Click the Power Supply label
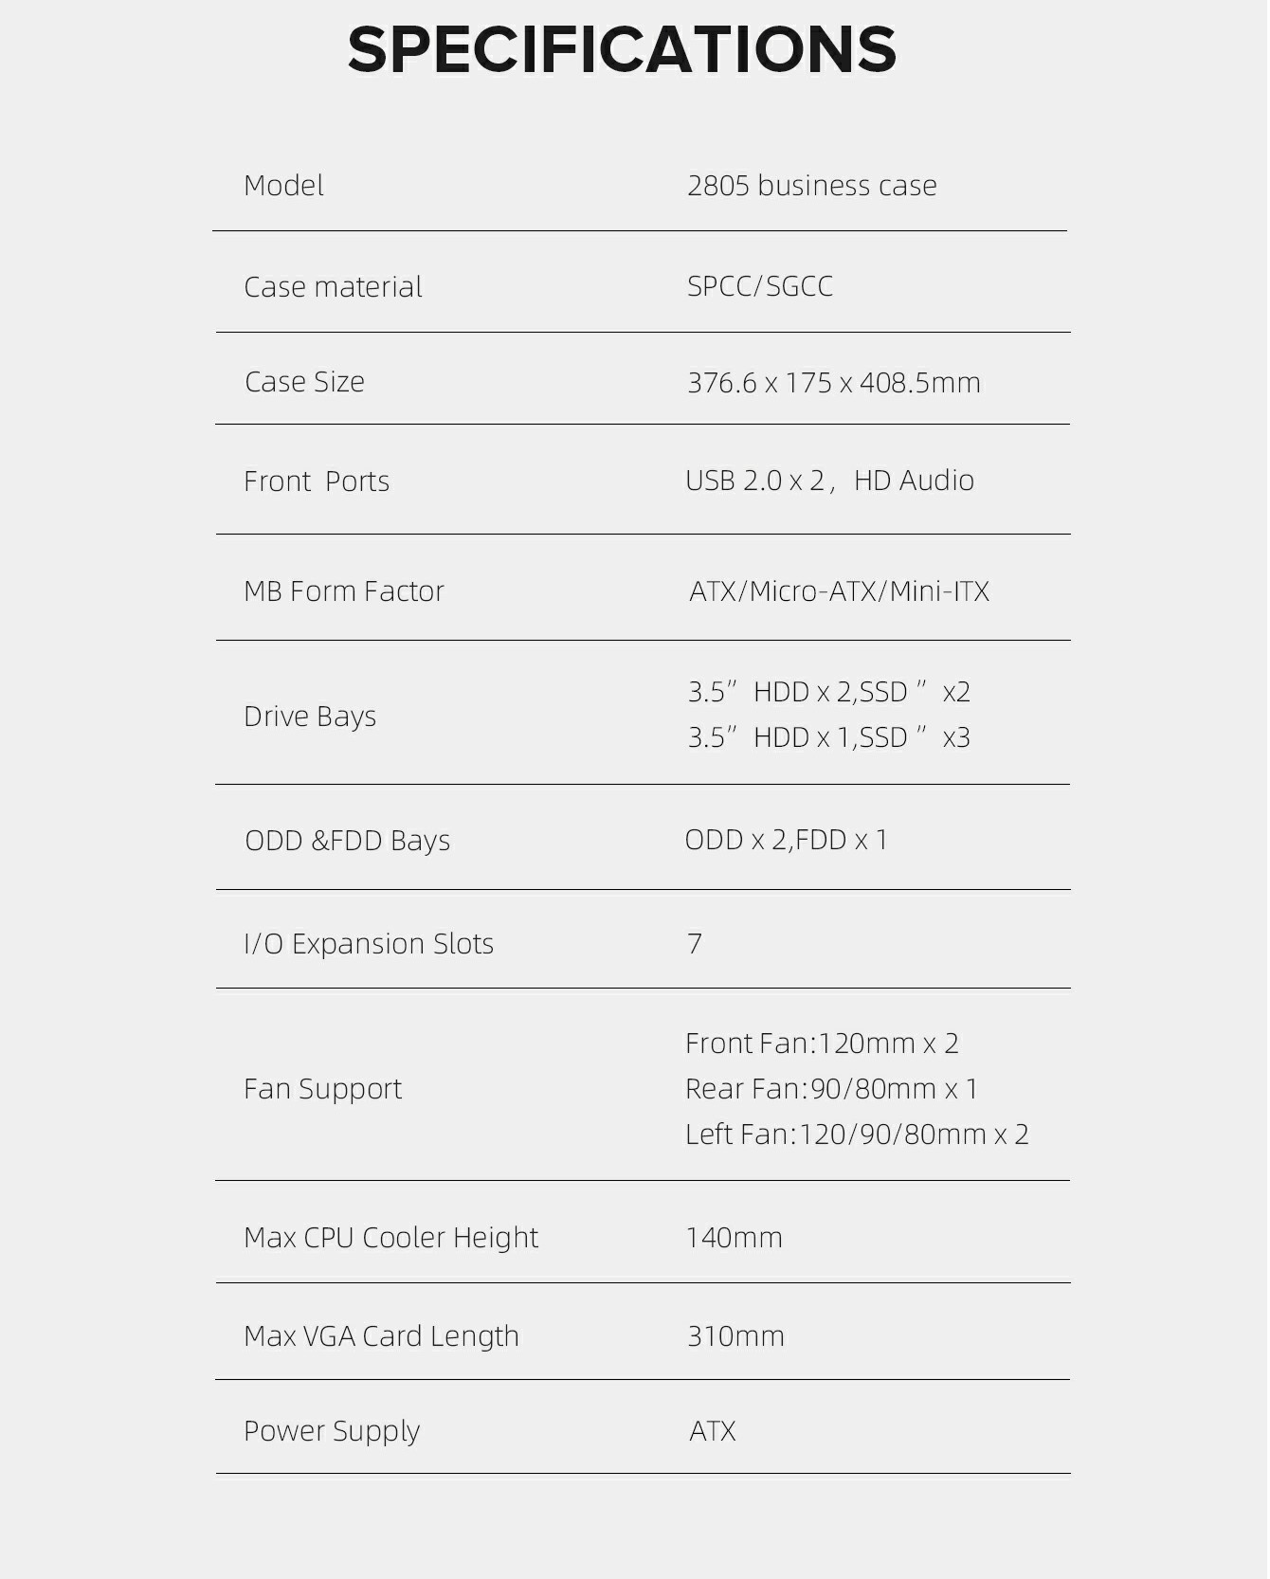 (x=332, y=1431)
